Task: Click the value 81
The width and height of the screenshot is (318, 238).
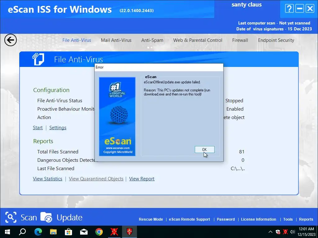Action: click(x=242, y=152)
